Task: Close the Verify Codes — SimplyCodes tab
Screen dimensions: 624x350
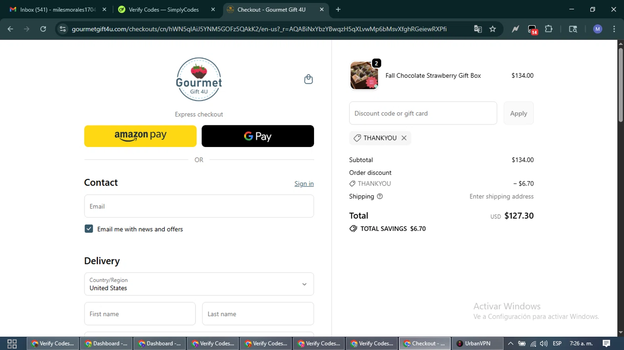Action: click(x=213, y=10)
